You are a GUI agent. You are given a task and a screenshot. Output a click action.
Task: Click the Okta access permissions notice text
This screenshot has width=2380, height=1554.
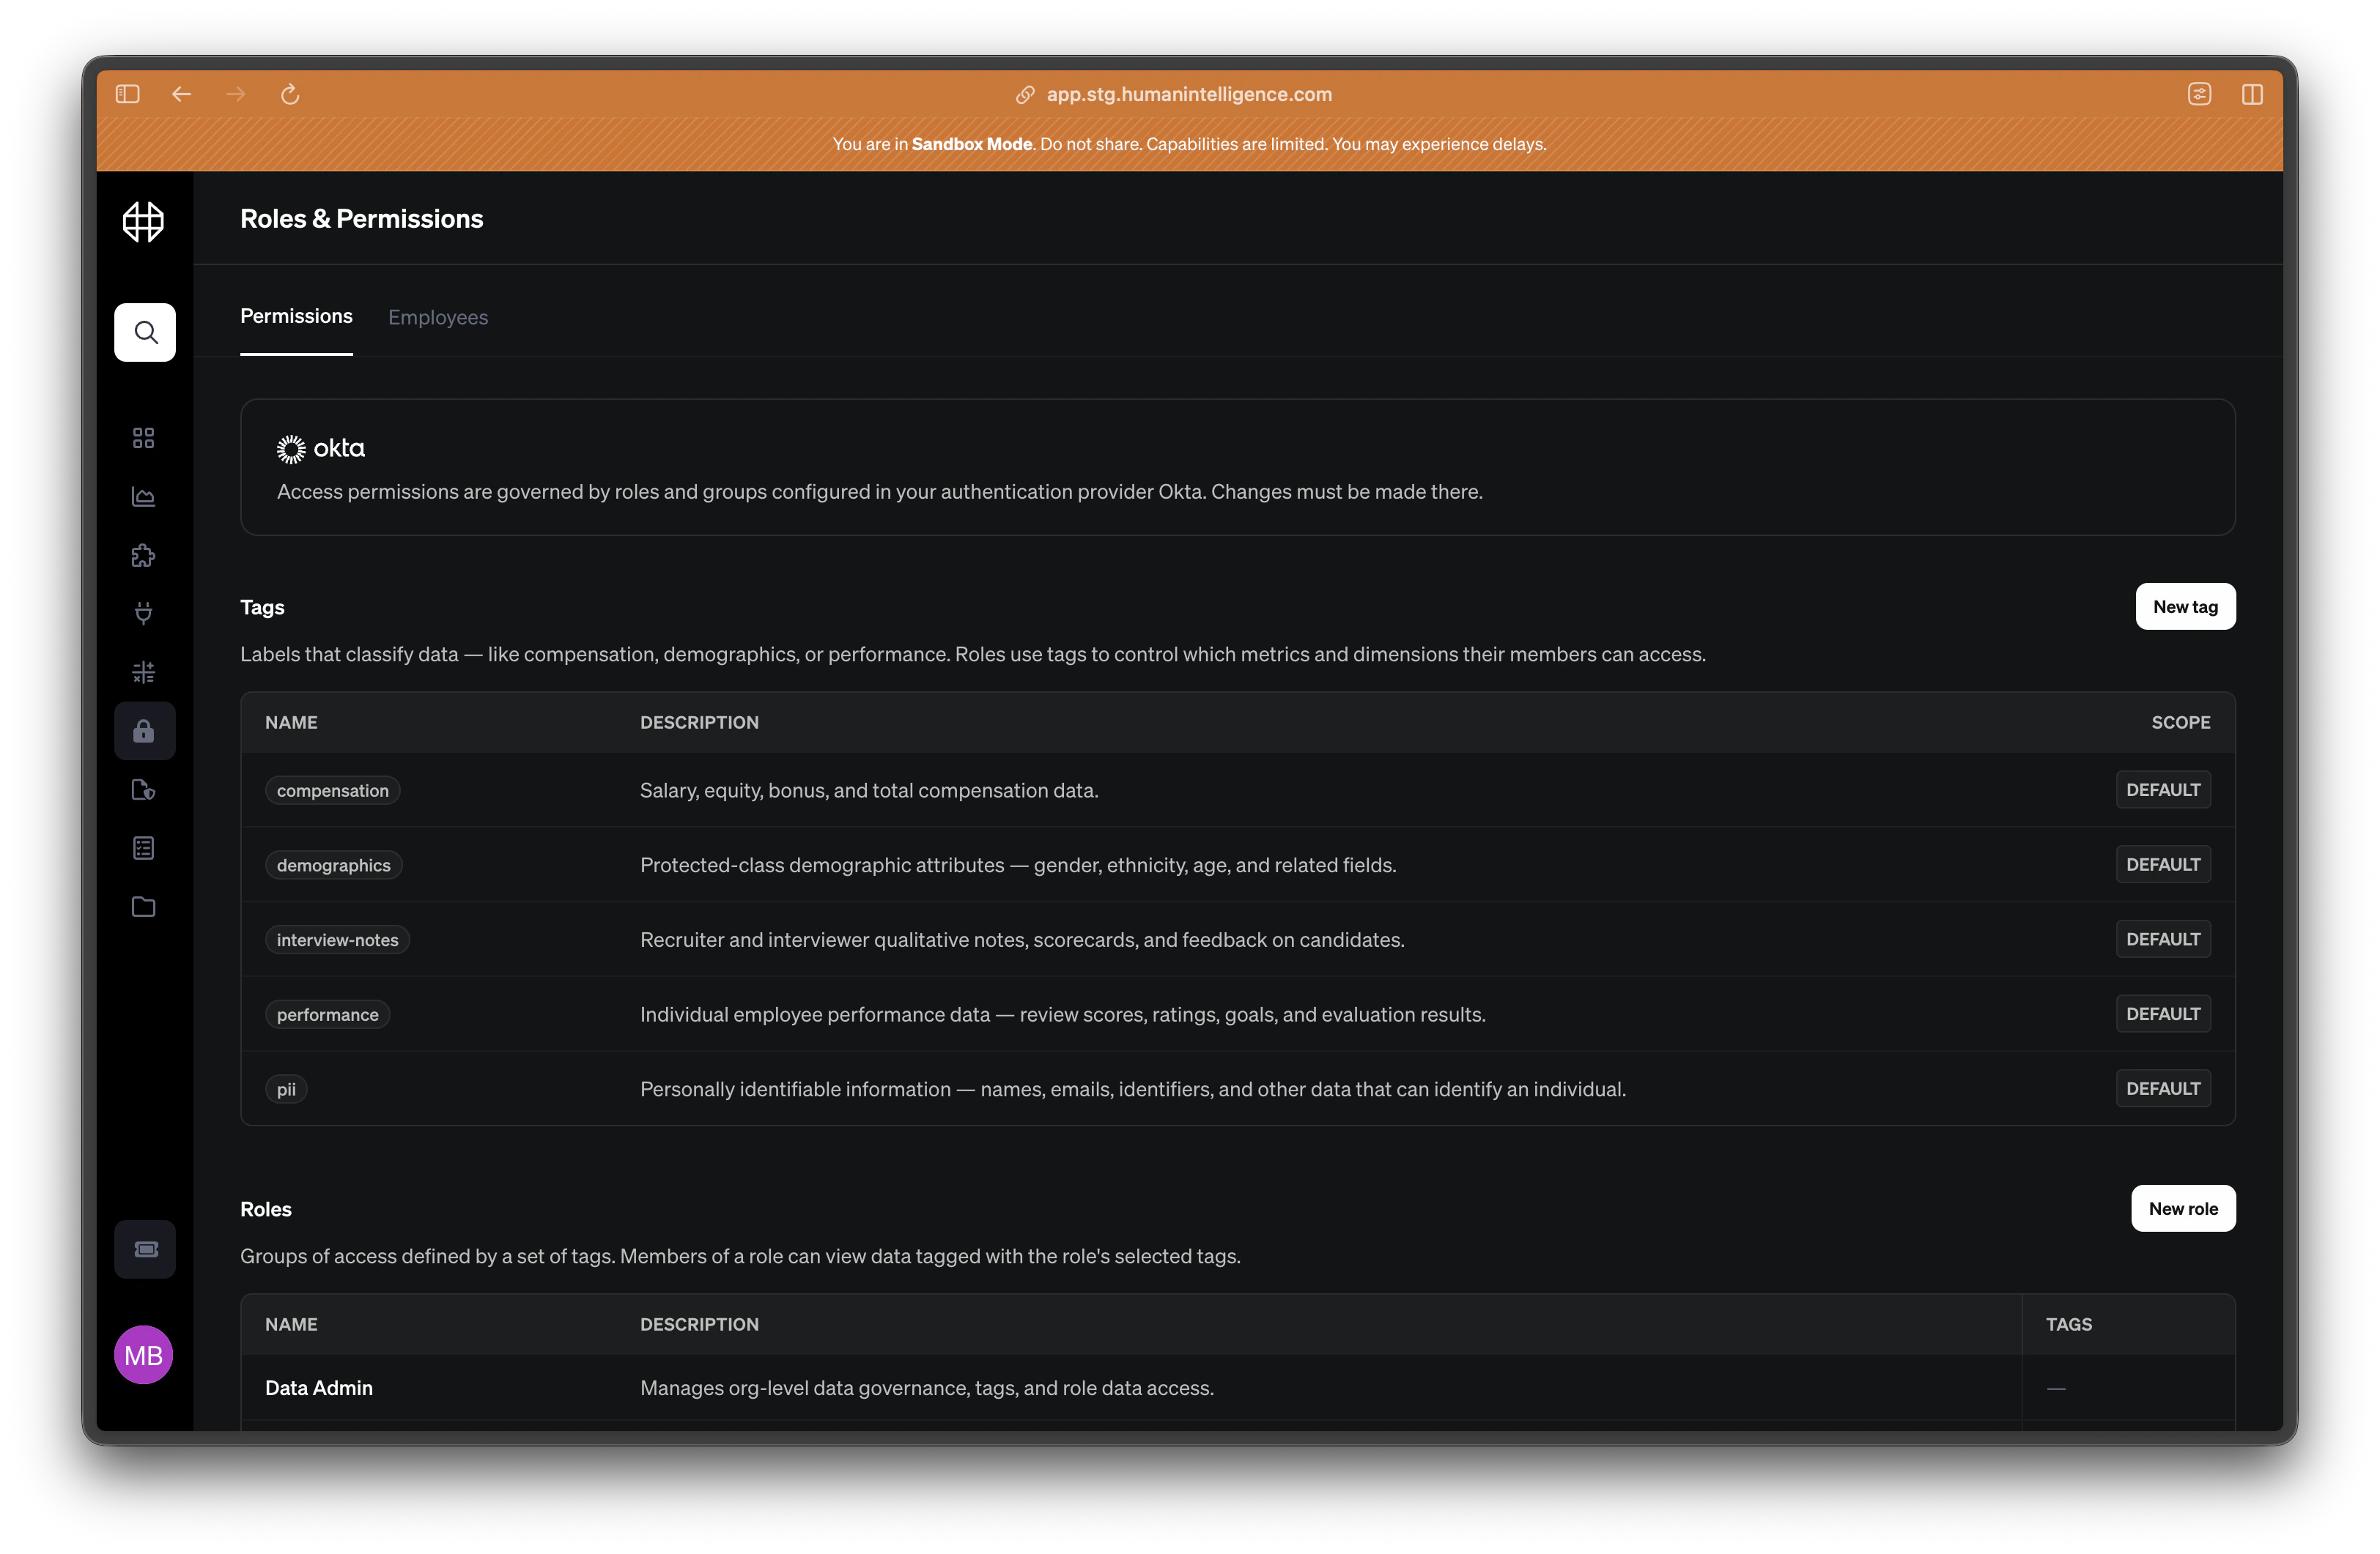coord(880,491)
